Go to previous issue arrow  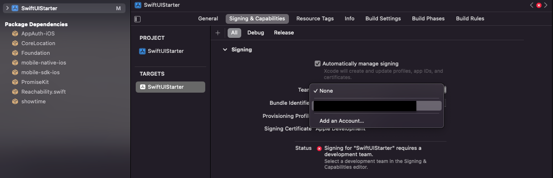pos(532,5)
